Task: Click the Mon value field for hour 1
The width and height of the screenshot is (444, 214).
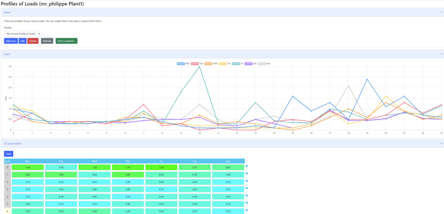Action: [28, 175]
